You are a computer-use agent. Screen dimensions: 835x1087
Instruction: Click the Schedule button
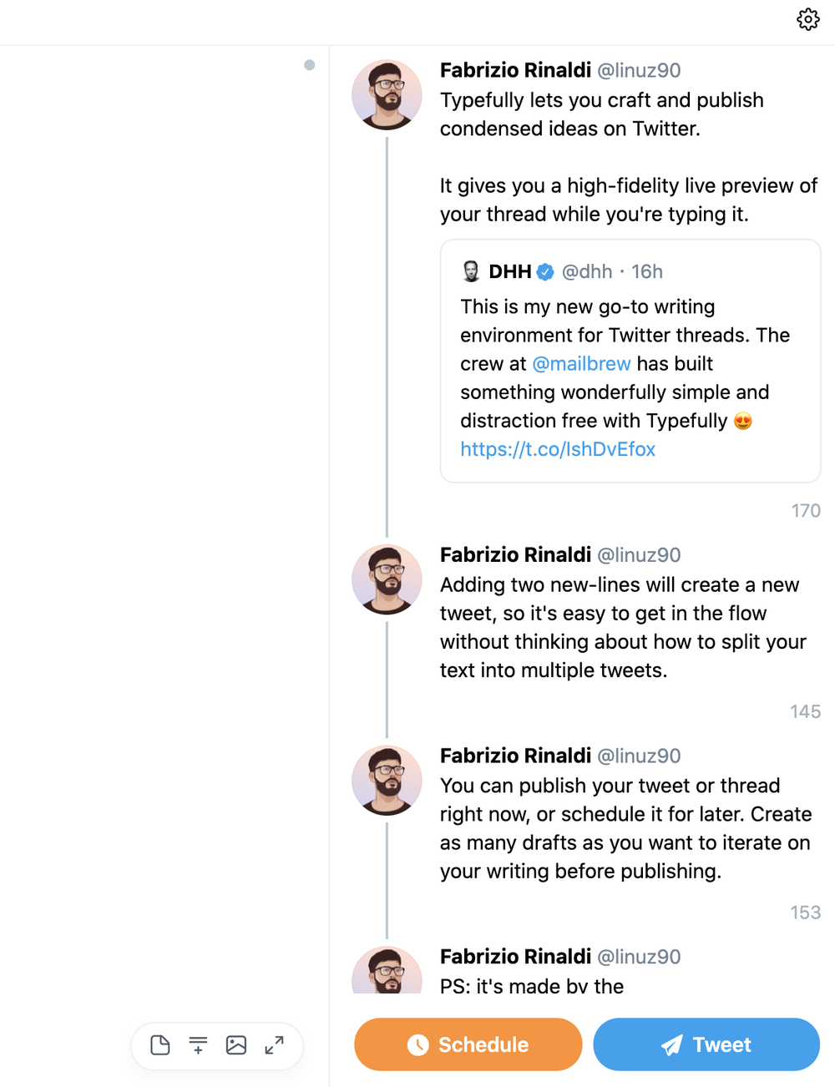(x=468, y=1044)
